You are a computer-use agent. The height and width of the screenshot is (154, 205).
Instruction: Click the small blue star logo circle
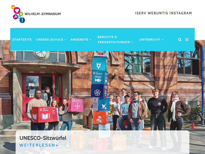pos(19,17)
